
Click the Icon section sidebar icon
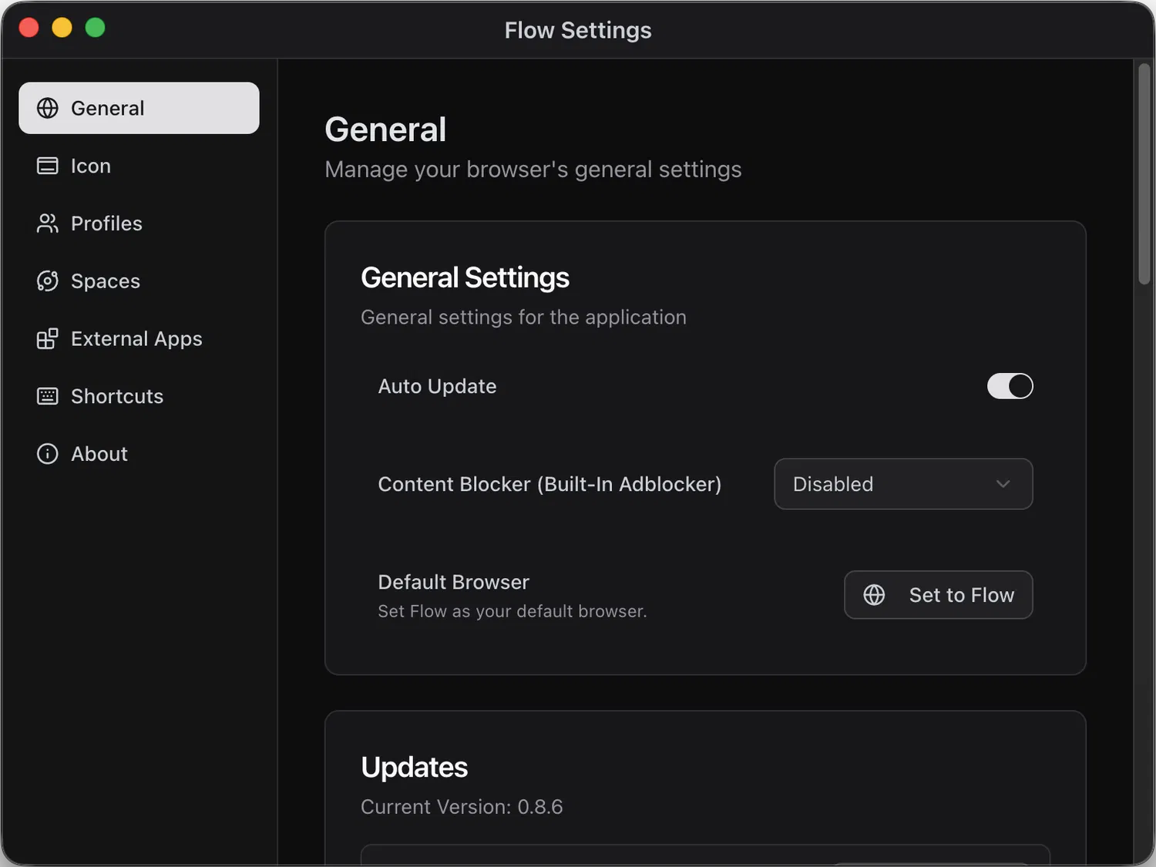(48, 166)
